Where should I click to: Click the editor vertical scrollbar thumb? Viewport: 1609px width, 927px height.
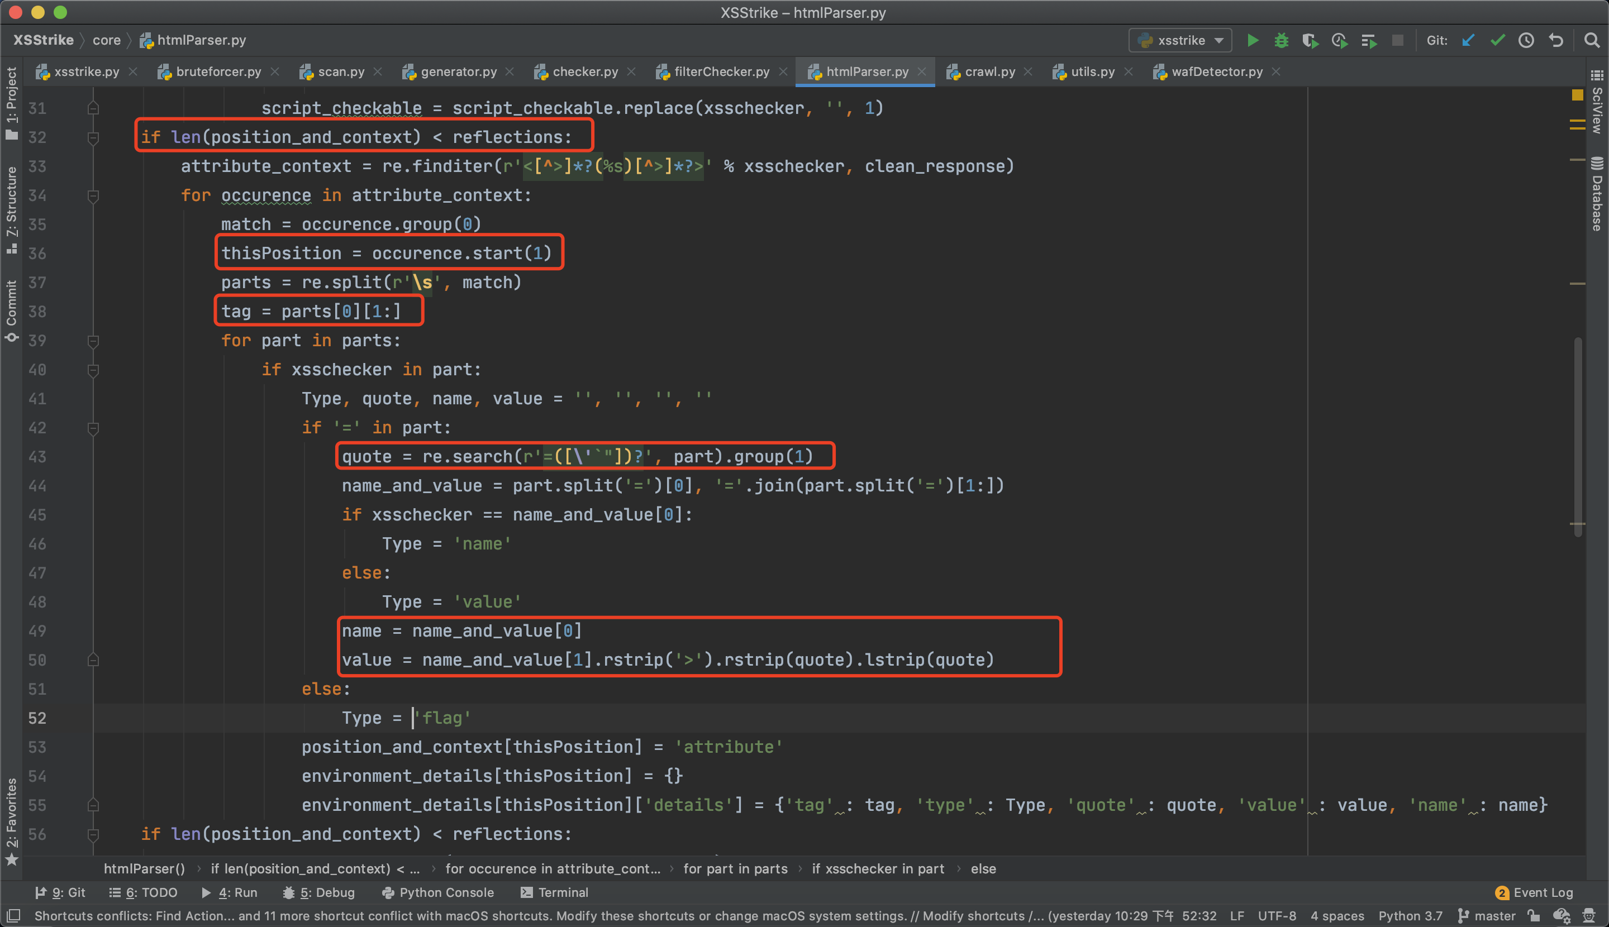pyautogui.click(x=1577, y=436)
